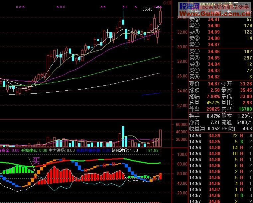Select the 买① row at 34.86
Image resolution: width=253 pixels, height=203 pixels.
coord(220,51)
